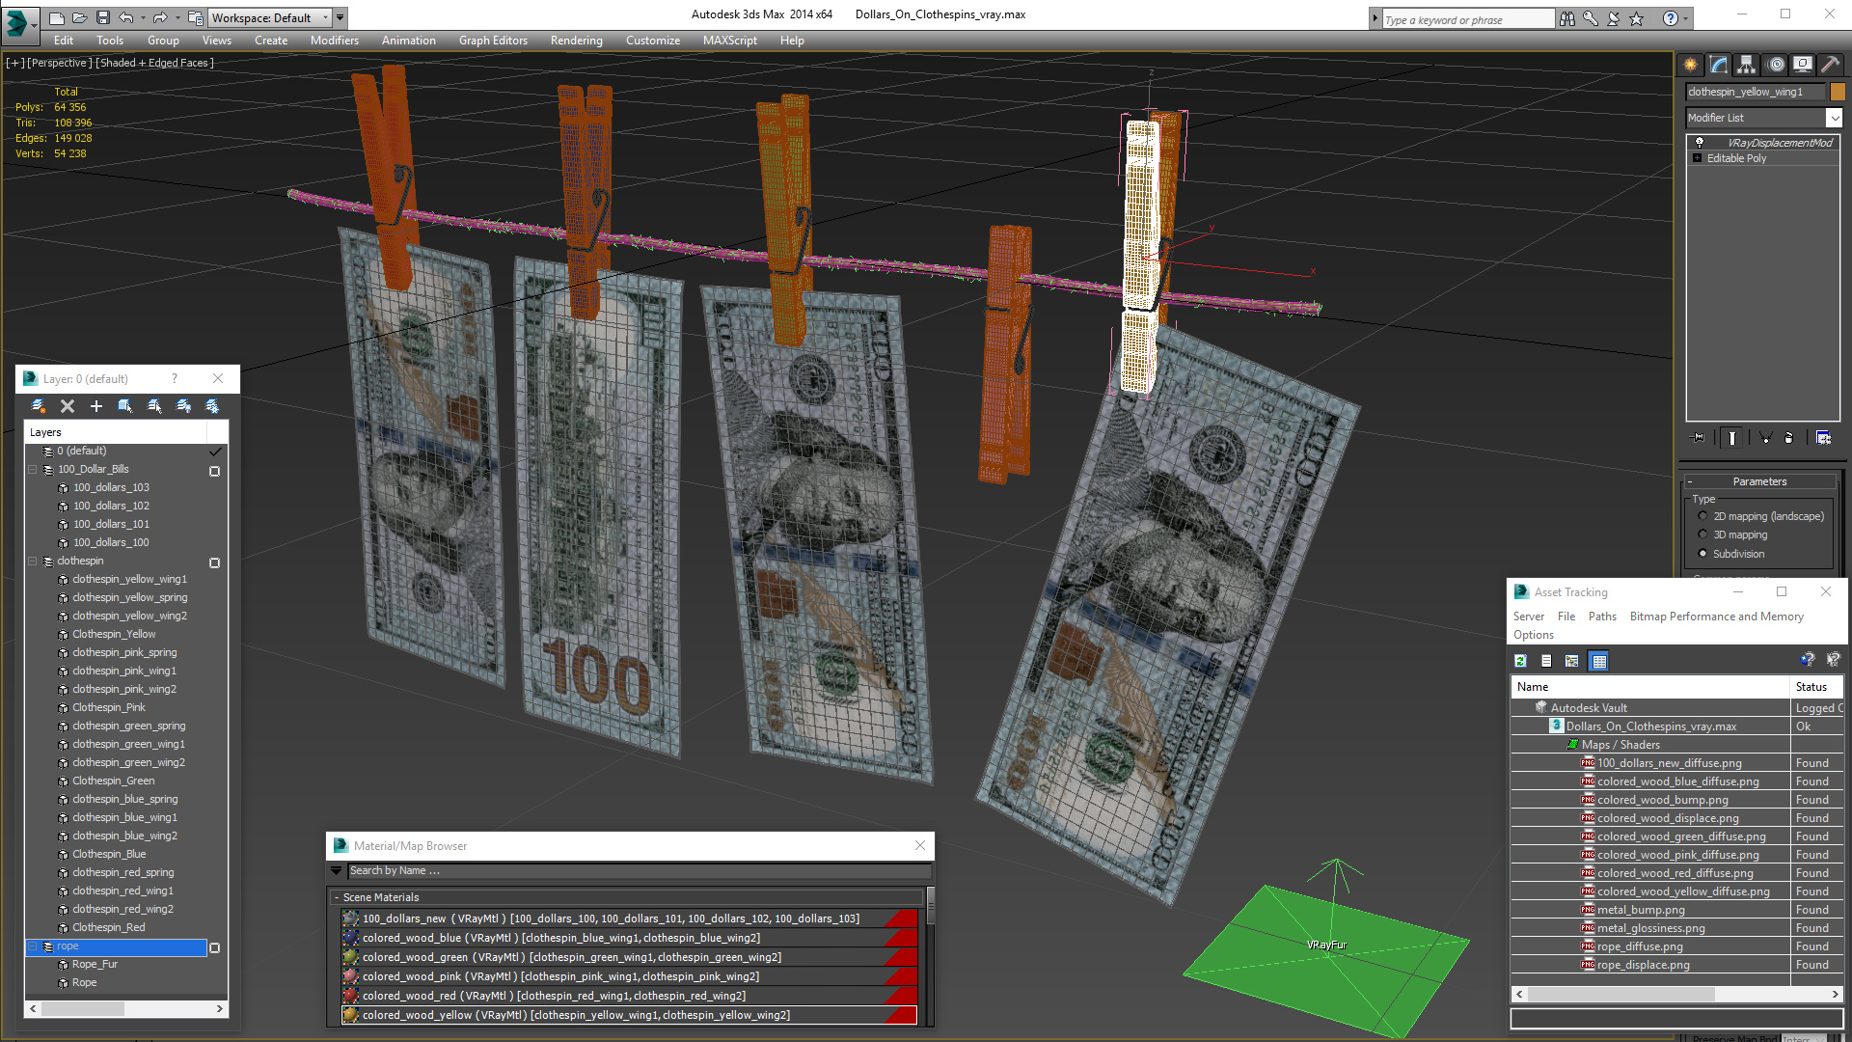
Task: Click the VRayDisplacementMod lightbulb toggle
Action: pos(1700,143)
